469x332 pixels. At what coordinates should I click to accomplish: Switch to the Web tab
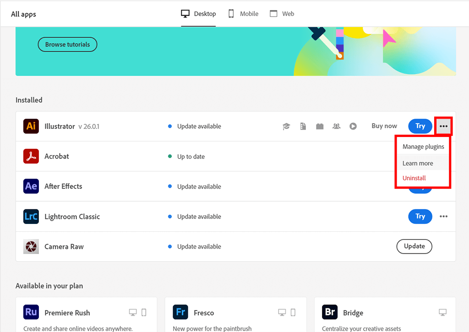(282, 14)
